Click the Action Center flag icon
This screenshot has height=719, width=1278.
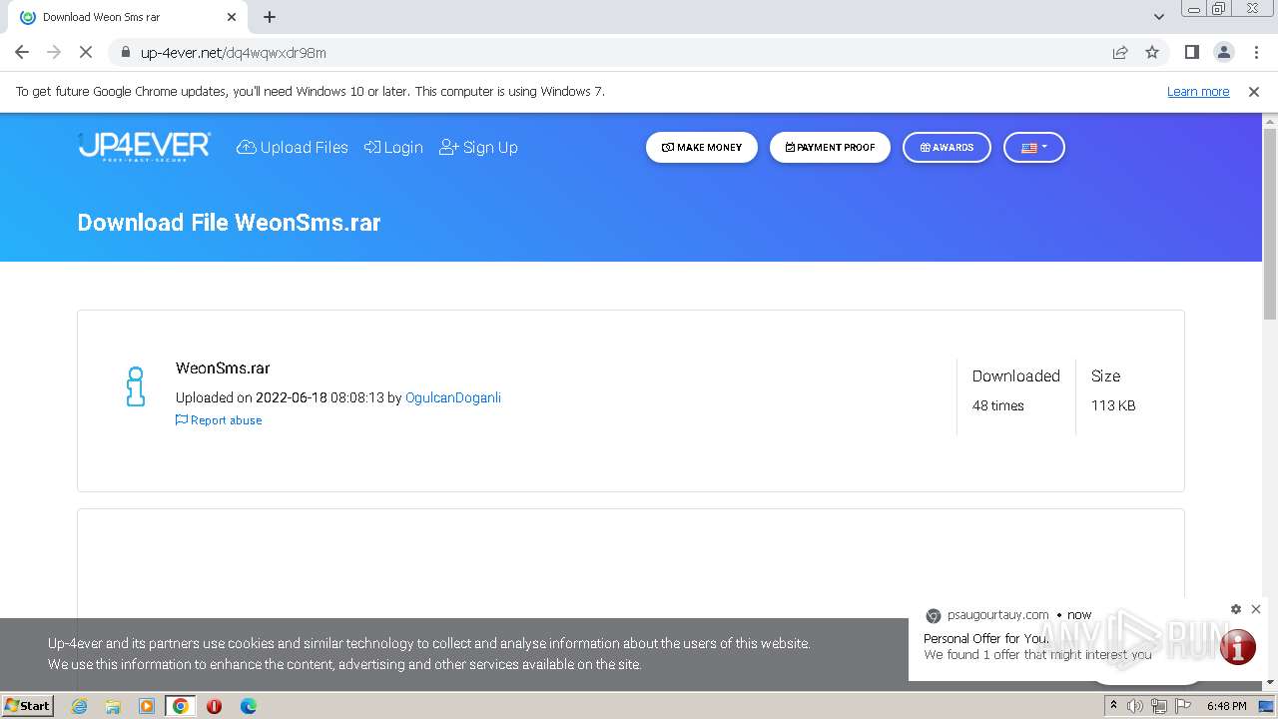coord(1181,706)
